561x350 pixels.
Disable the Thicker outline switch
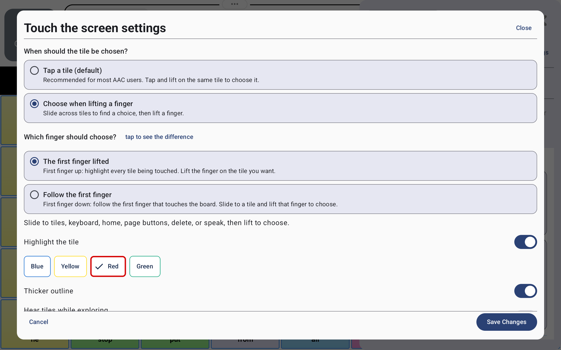click(x=525, y=291)
